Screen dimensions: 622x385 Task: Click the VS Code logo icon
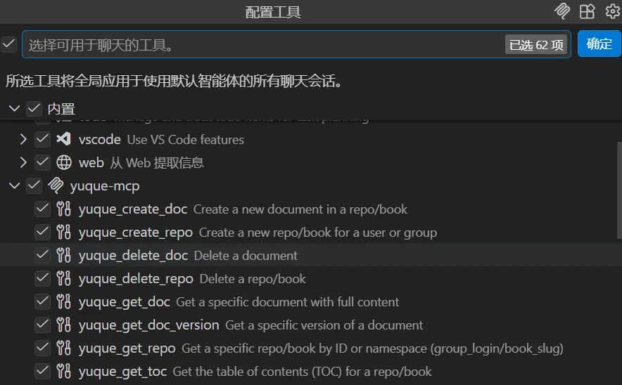pyautogui.click(x=63, y=139)
